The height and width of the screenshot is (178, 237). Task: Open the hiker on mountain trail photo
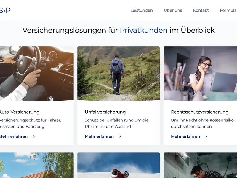coord(118,74)
